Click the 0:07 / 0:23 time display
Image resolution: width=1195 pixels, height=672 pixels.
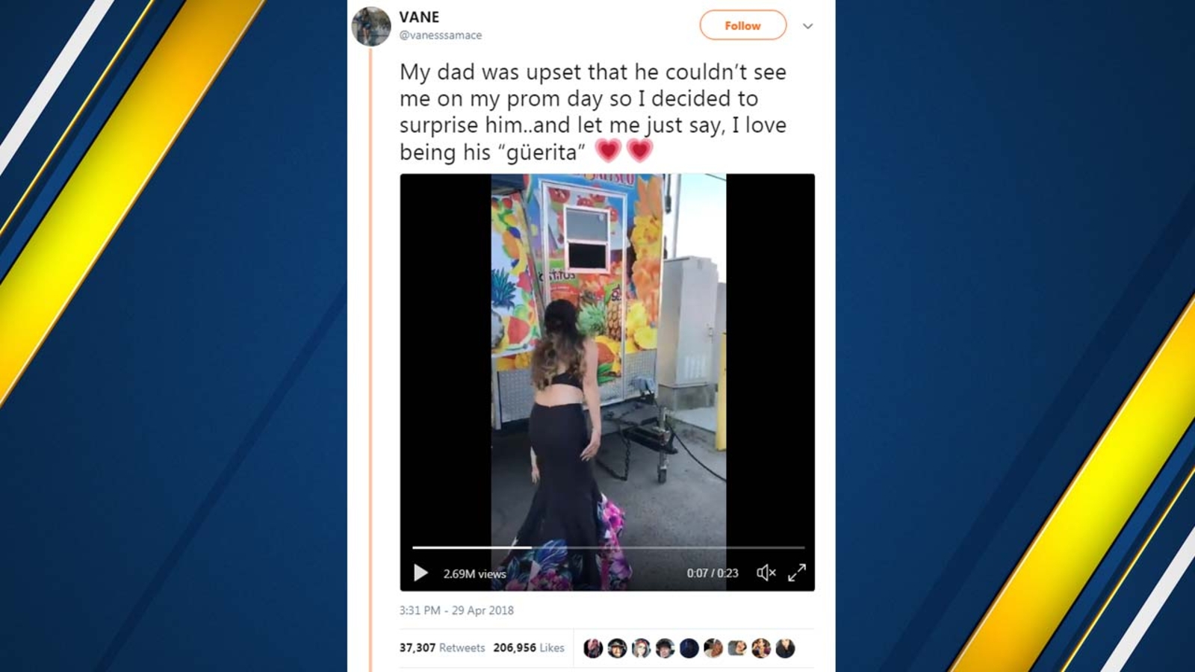(x=713, y=573)
